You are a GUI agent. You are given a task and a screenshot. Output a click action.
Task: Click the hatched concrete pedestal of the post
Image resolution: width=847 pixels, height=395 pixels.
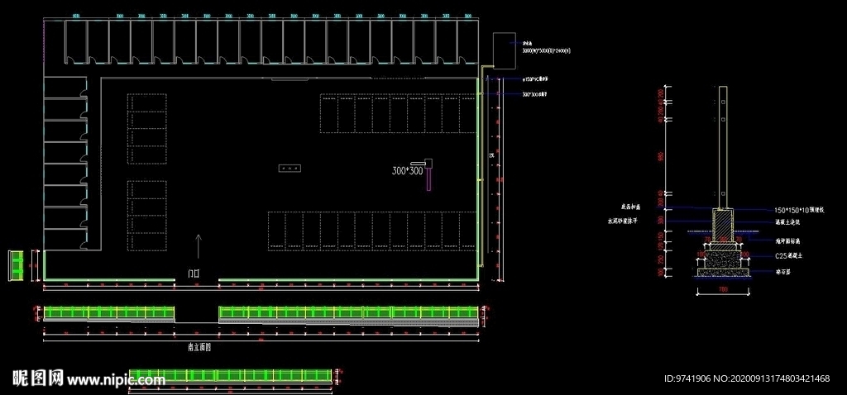tap(723, 225)
